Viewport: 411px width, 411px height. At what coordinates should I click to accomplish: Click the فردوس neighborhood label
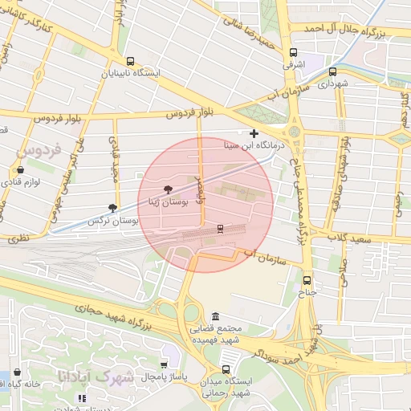(x=39, y=151)
